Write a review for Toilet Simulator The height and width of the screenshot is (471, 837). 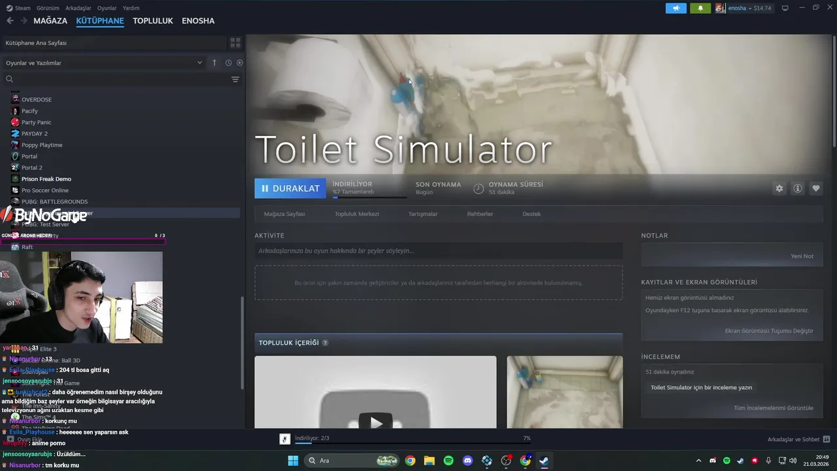click(x=701, y=387)
